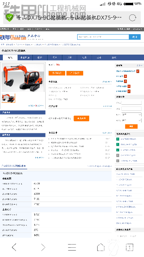Open the tab switcher showing 1
144x257 pixels.
(x=130, y=247)
